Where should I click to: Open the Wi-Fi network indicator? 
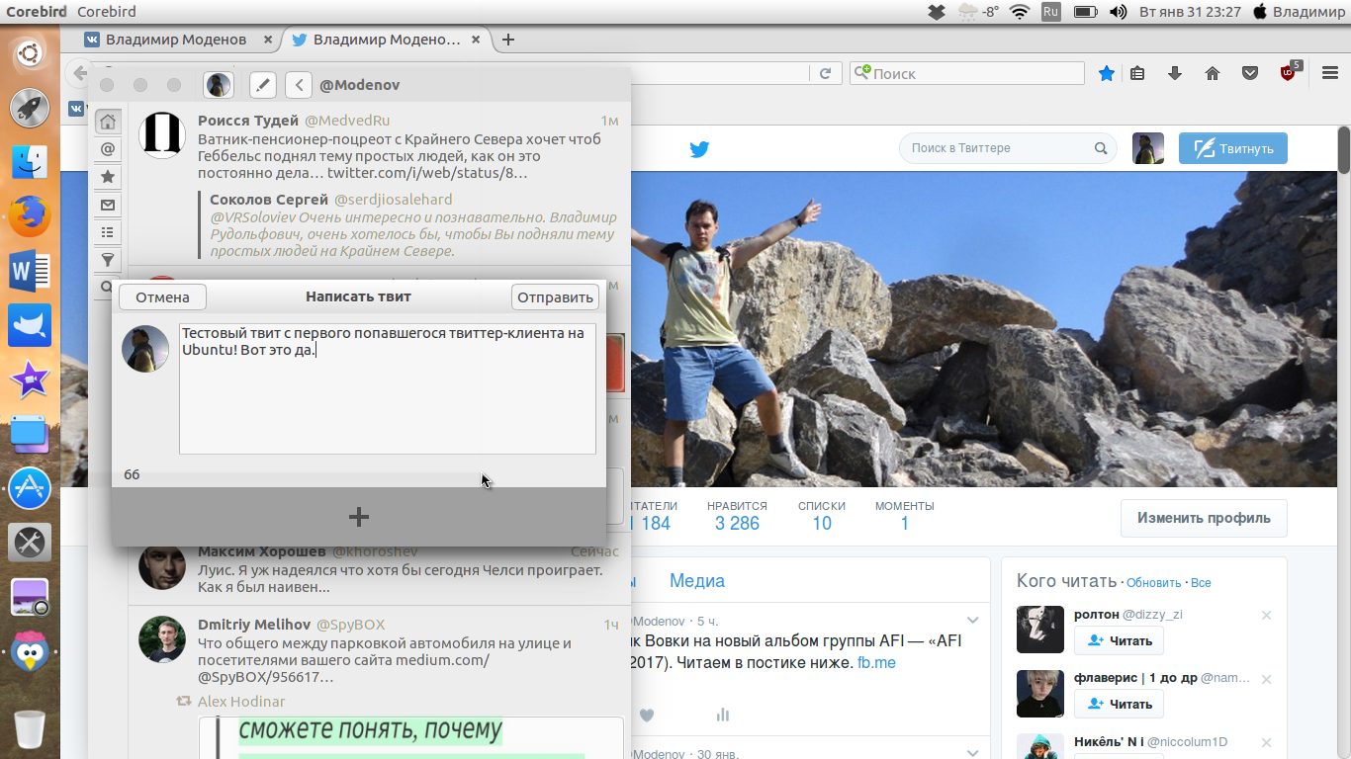(1020, 12)
